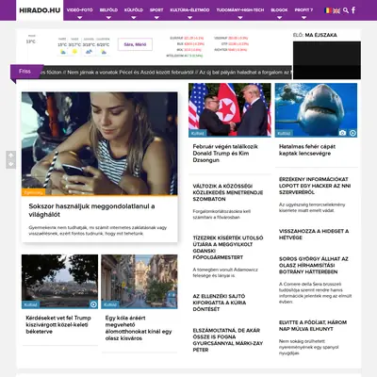Click the EUR/HUF exchange rate value
The image size is (377, 377).
[194, 38]
